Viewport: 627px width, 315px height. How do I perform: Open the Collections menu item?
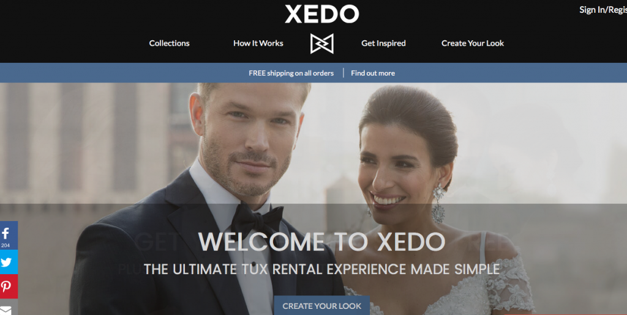[x=169, y=43]
